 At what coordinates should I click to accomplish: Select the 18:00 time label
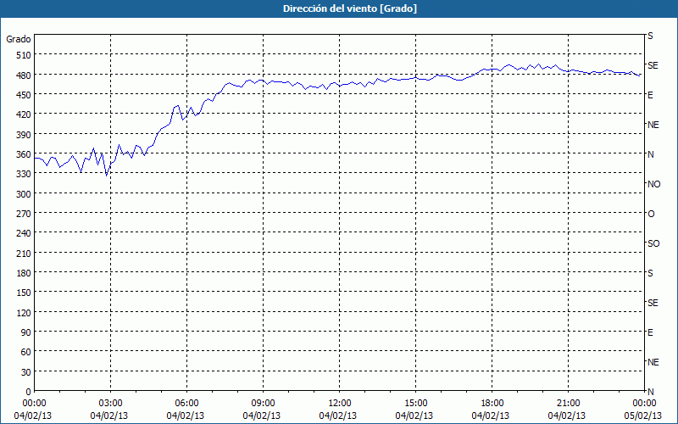(x=492, y=404)
